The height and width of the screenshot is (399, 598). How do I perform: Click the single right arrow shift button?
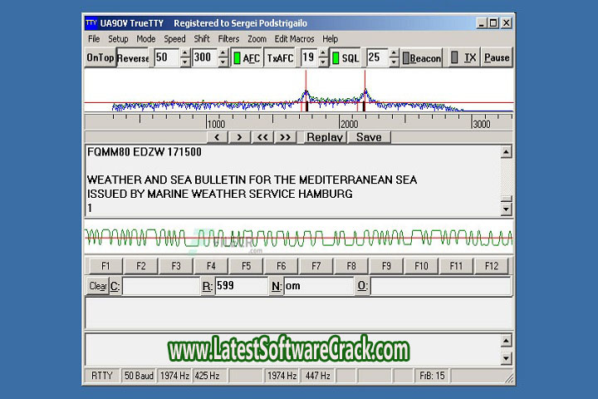tap(239, 137)
